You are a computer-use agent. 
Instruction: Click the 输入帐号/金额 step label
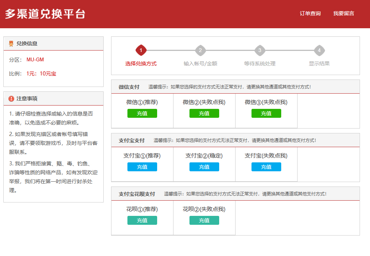coord(200,64)
